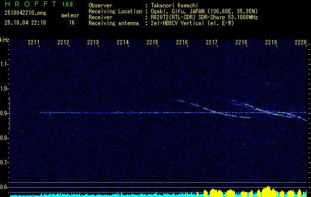Click the 0.7 kHz frequency label

tap(4, 163)
